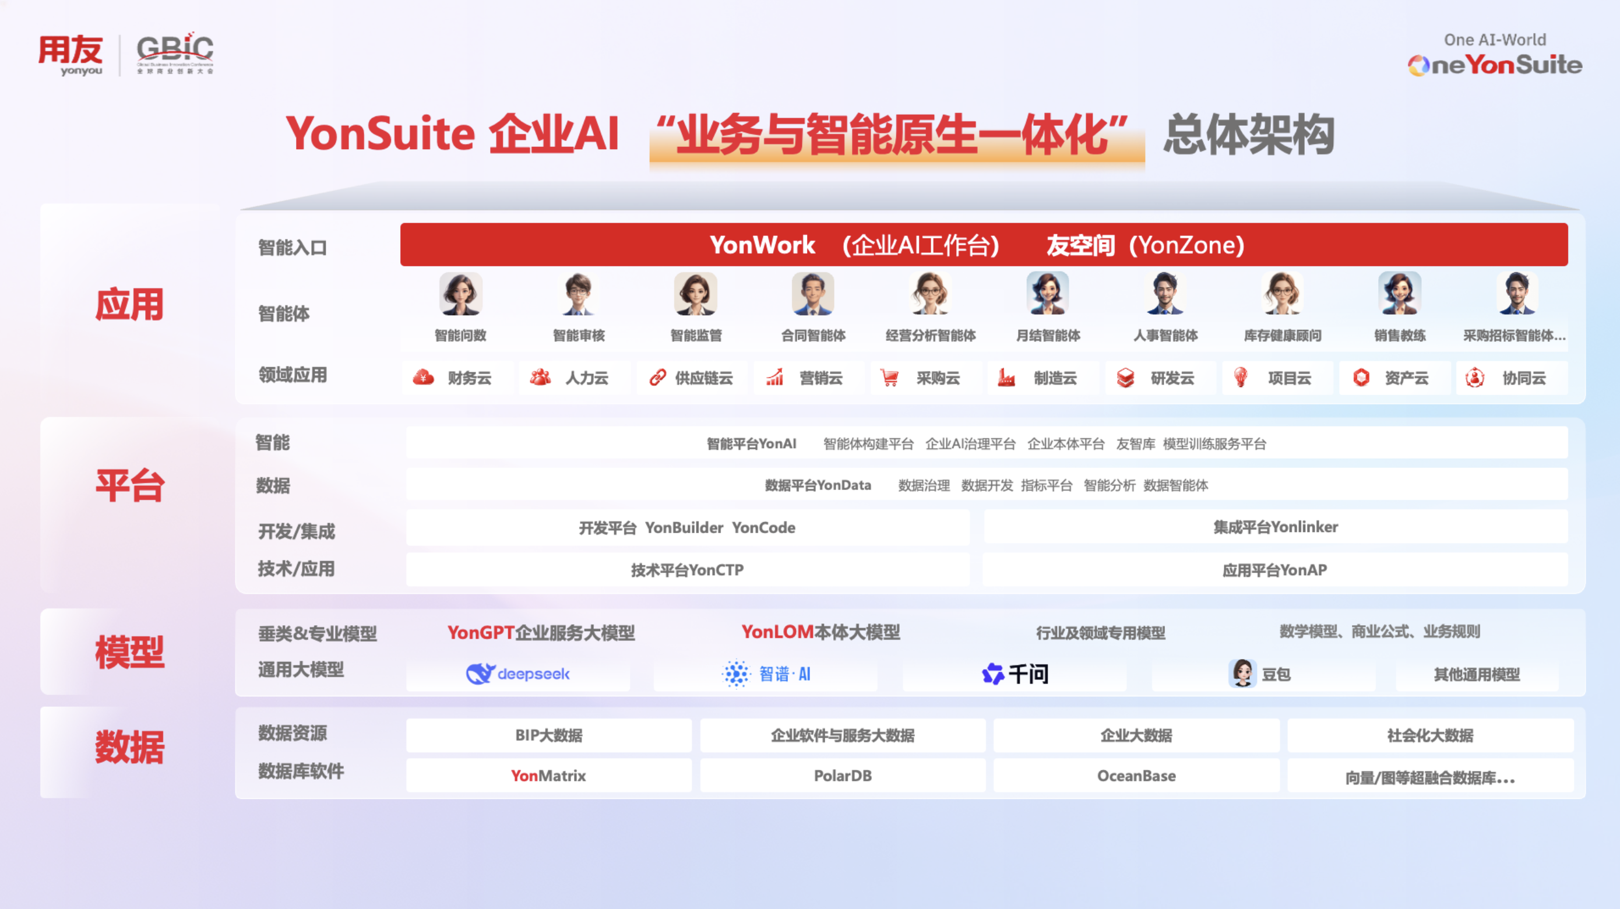Click the 智能平台YonAI text

pyautogui.click(x=752, y=444)
